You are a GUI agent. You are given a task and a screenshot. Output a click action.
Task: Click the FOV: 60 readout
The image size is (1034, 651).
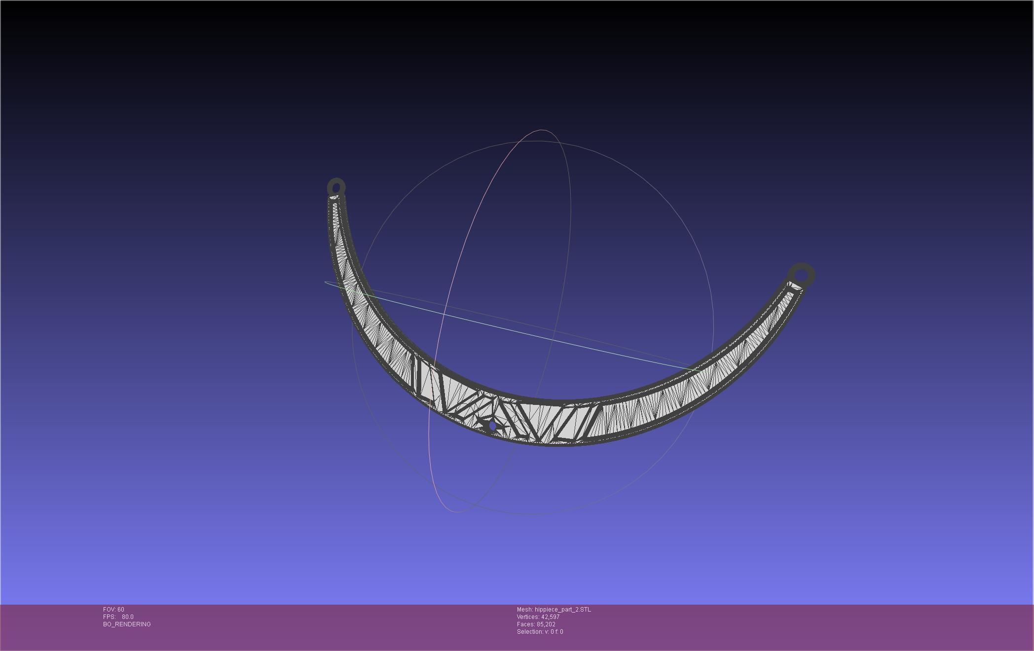pos(113,610)
